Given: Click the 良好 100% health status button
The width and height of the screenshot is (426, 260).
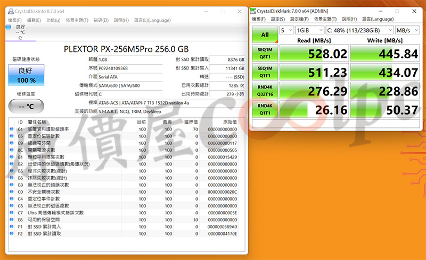Looking at the screenshot, I should tap(26, 75).
